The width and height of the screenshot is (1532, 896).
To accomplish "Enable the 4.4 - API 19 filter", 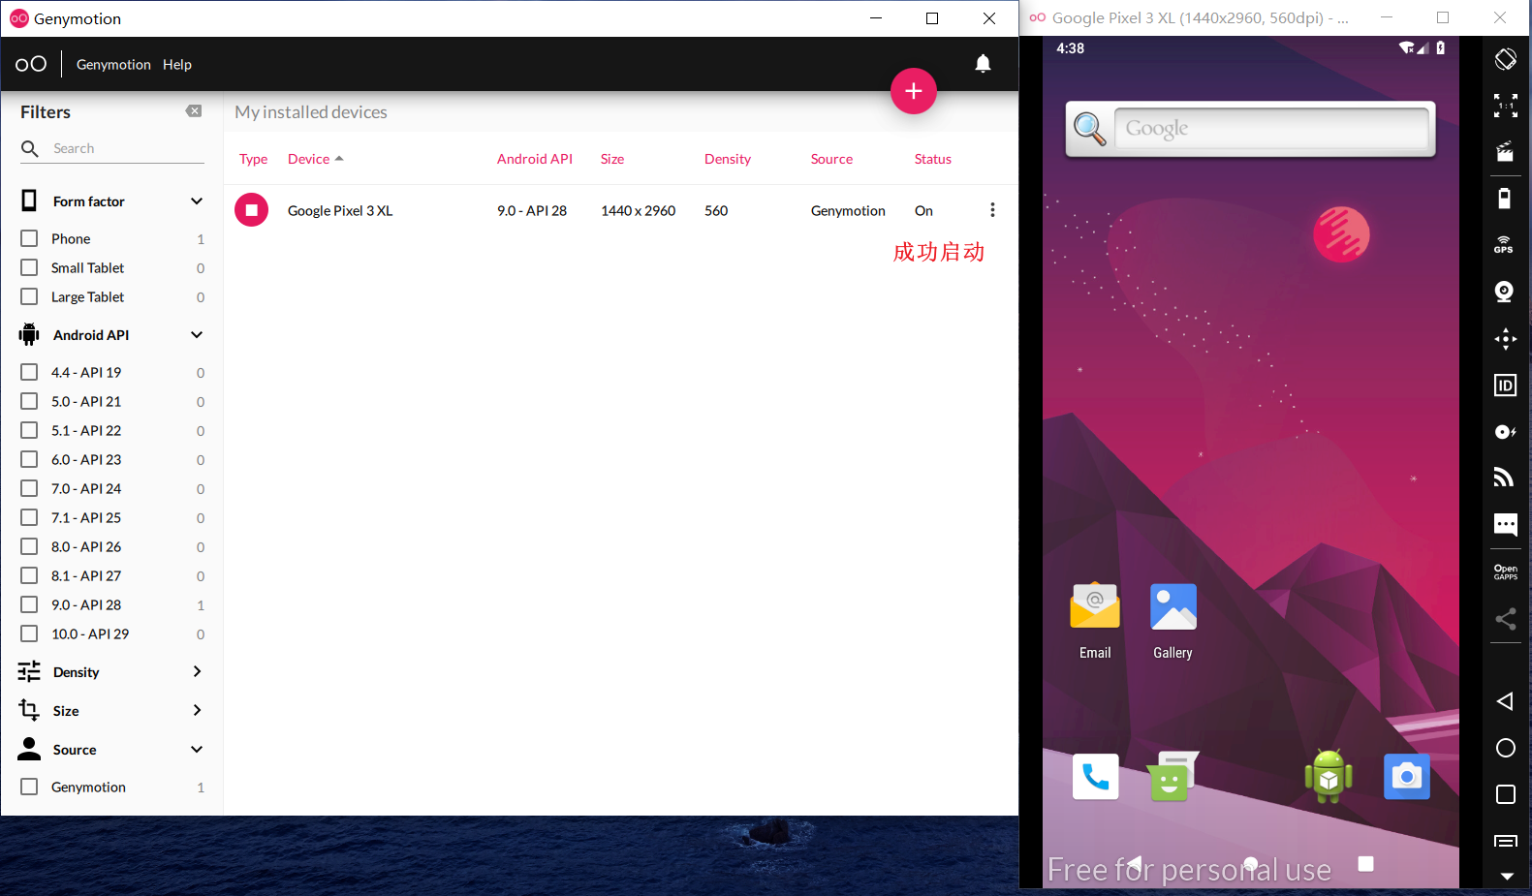I will click(x=29, y=372).
